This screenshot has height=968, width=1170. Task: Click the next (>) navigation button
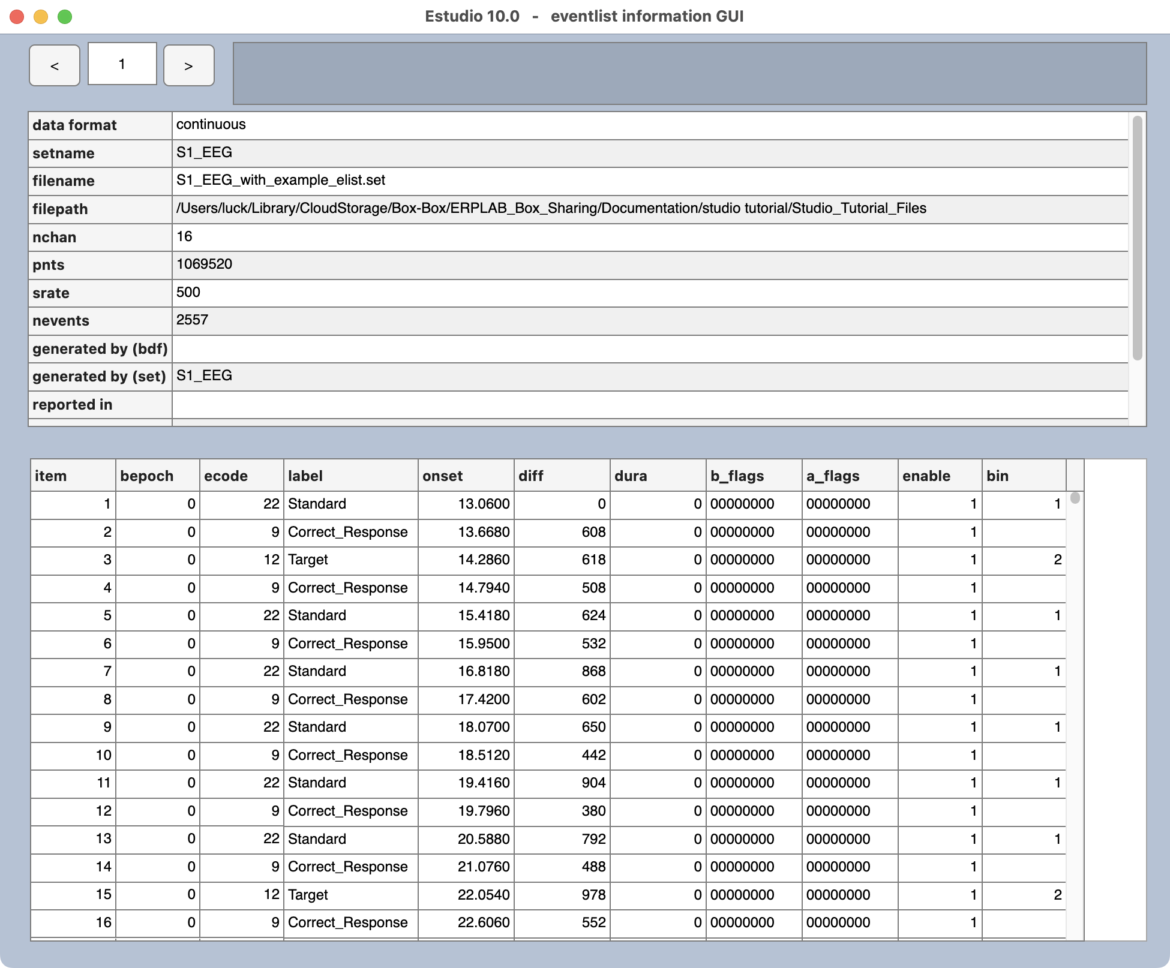point(189,65)
